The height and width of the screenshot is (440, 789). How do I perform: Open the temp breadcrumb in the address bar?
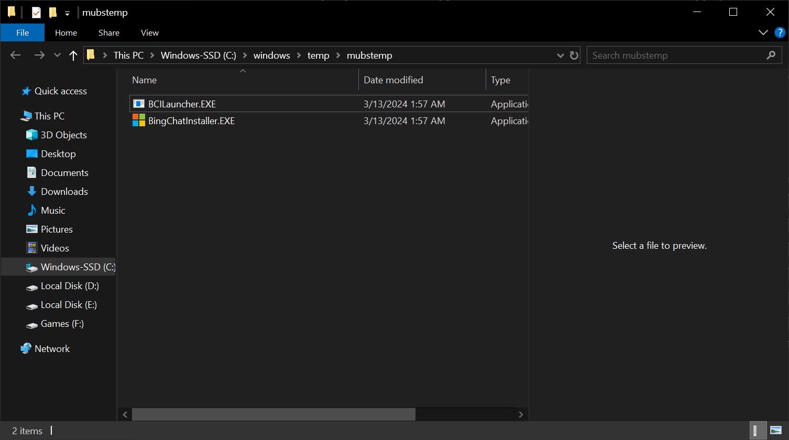point(318,55)
